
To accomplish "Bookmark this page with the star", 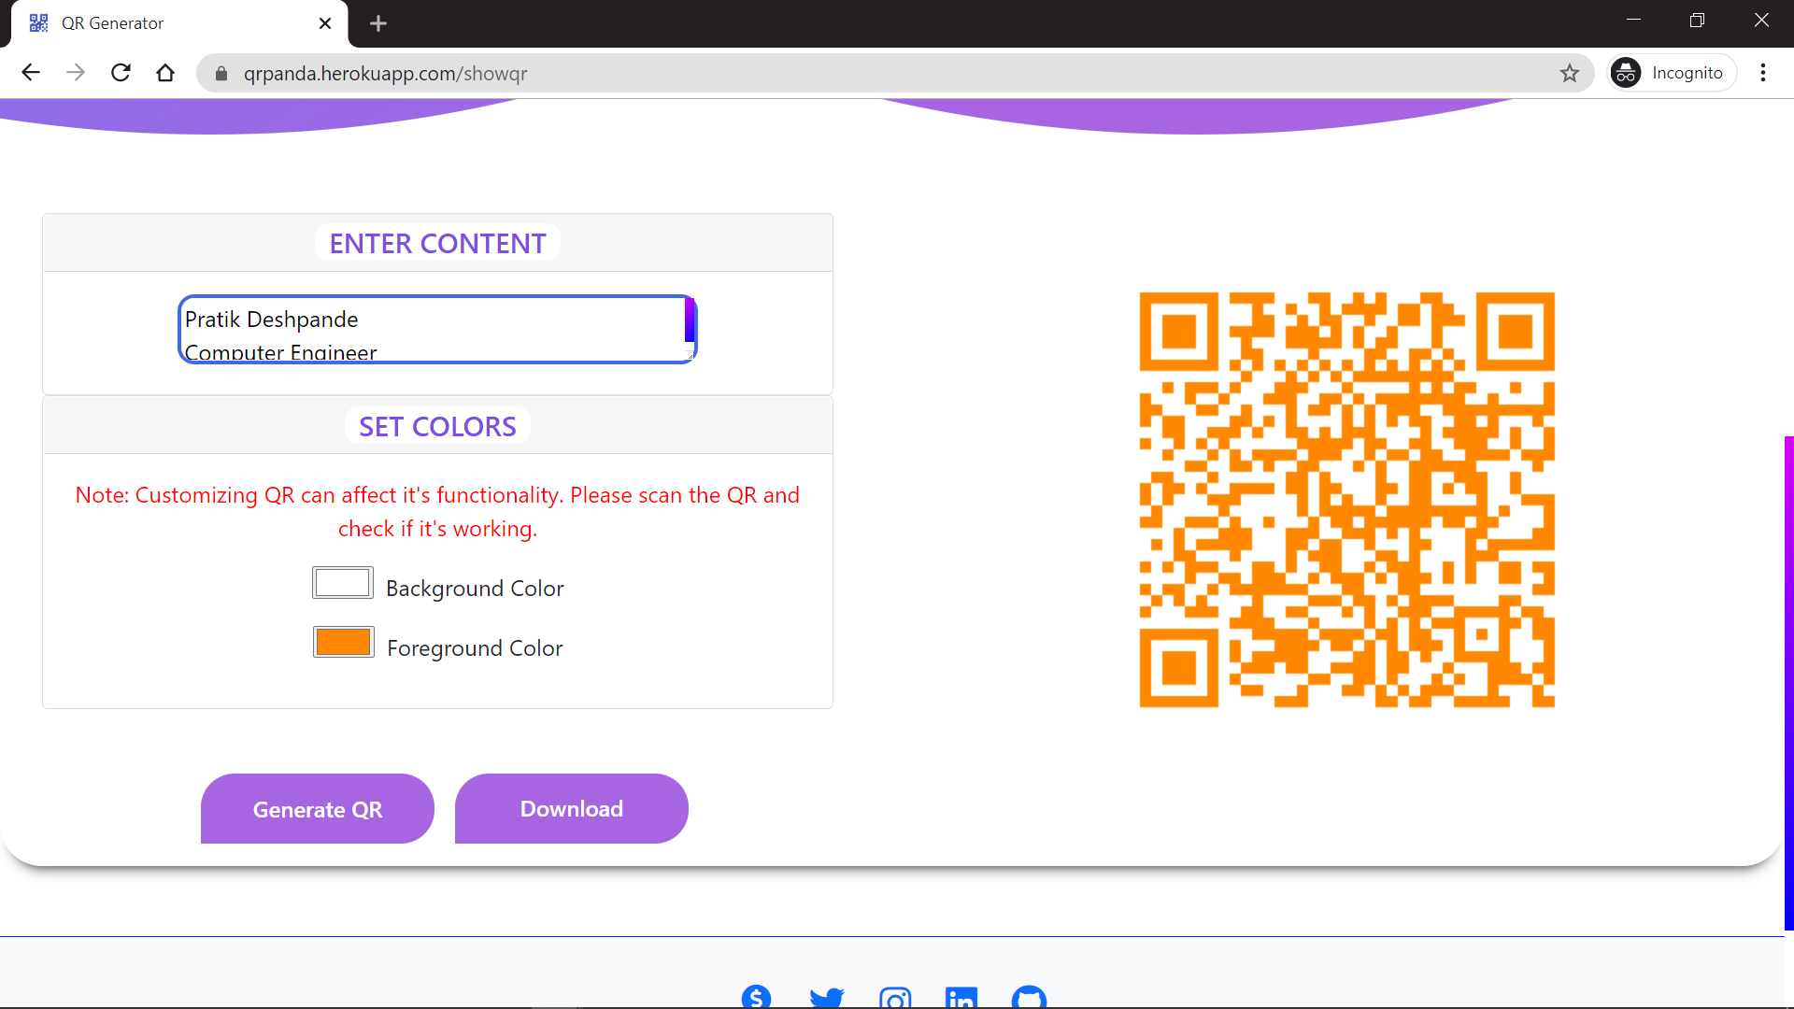I will (1570, 73).
